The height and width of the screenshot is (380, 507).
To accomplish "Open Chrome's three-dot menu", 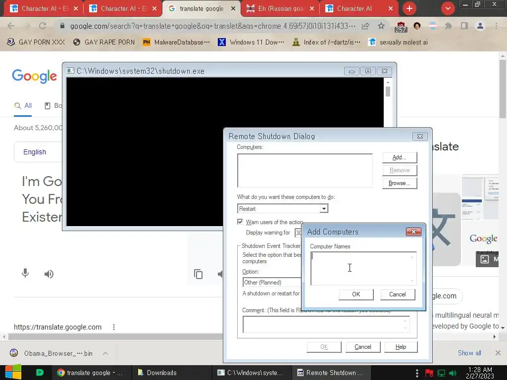I will pos(496,26).
